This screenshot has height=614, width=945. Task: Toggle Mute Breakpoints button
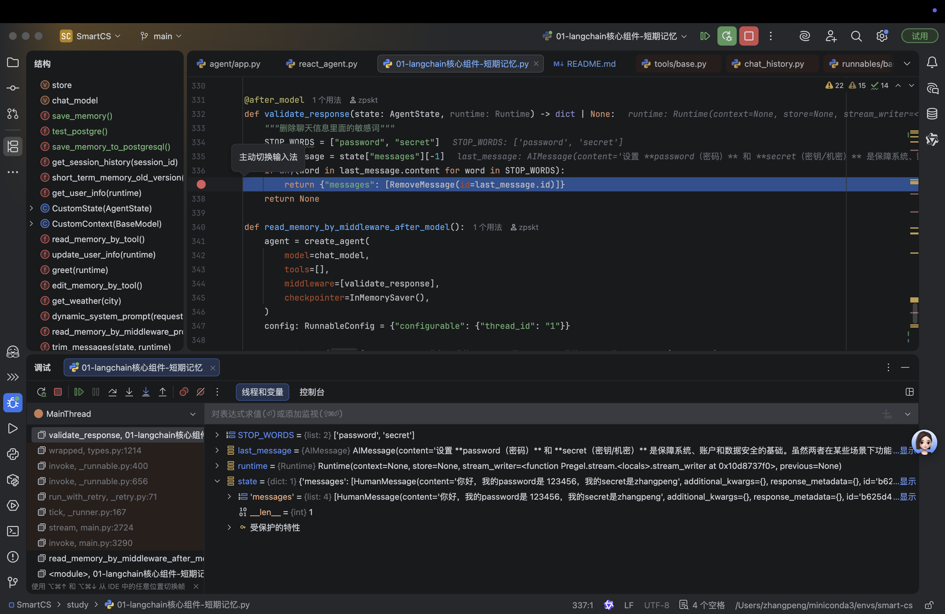(x=201, y=392)
